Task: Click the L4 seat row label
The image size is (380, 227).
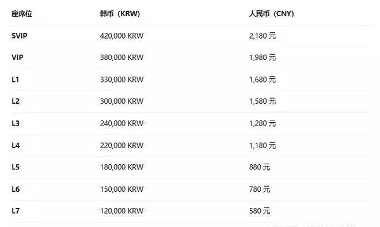Action: click(16, 146)
